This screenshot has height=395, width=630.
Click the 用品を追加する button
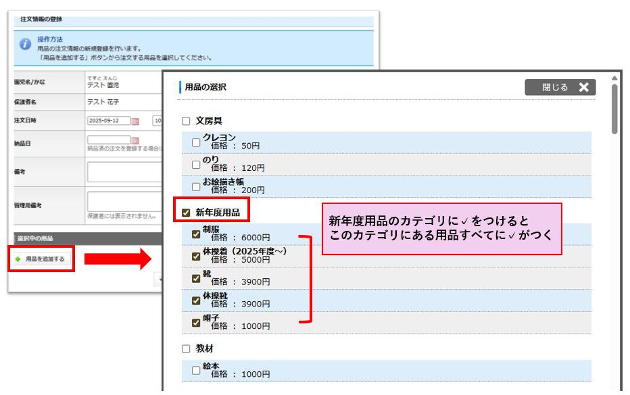41,259
